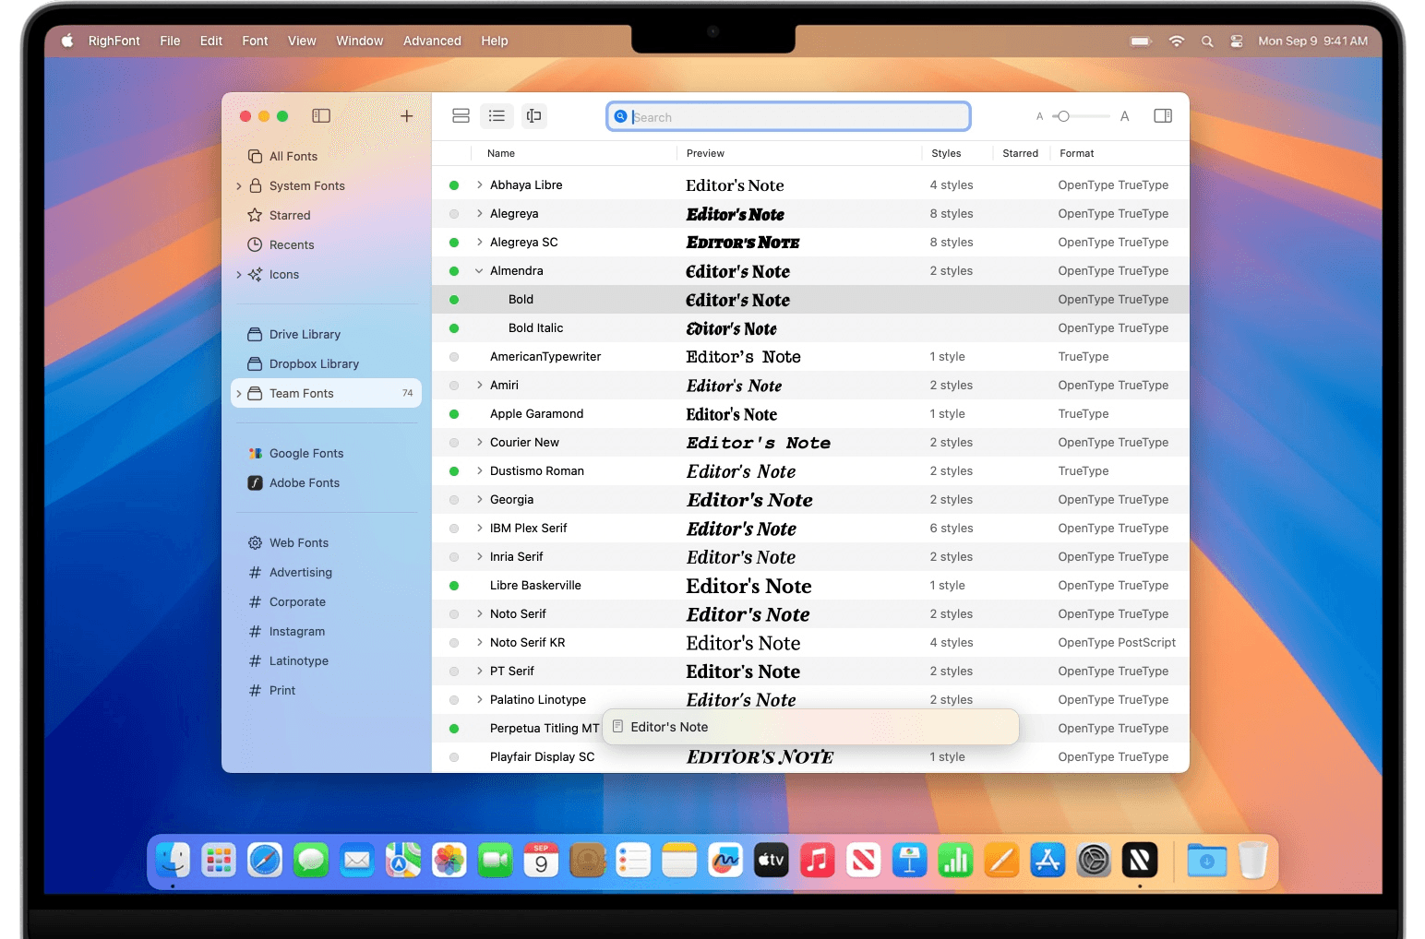Expand Icons group in sidebar
This screenshot has width=1425, height=939.
(x=239, y=275)
